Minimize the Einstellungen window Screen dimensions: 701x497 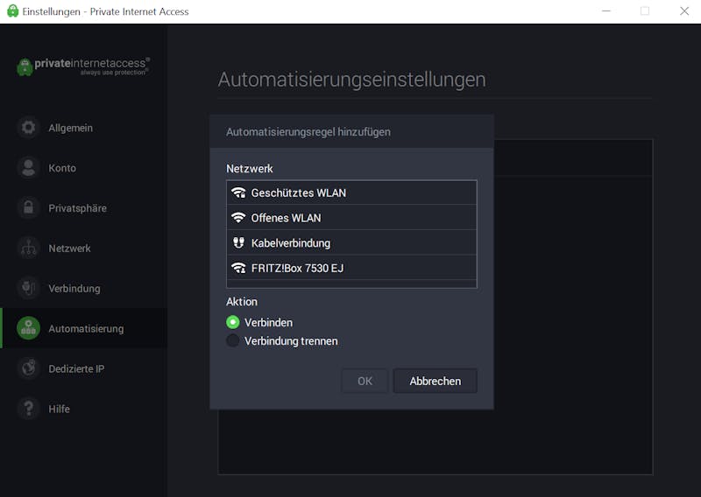pos(606,11)
